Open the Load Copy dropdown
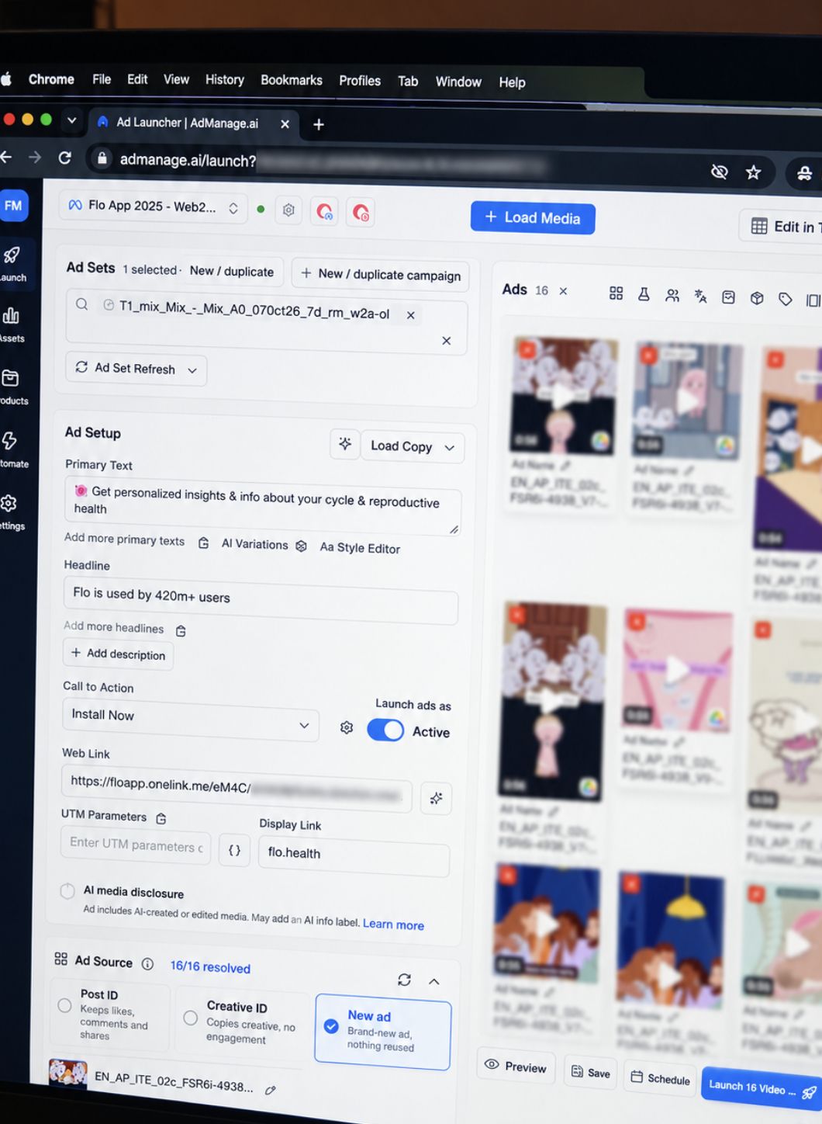Viewport: 822px width, 1124px height. [413, 446]
